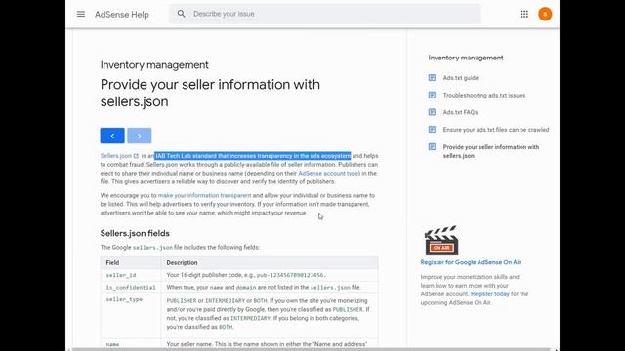This screenshot has height=351, width=625.
Task: Open the Ads.txt guide sidebar link
Action: coord(461,78)
